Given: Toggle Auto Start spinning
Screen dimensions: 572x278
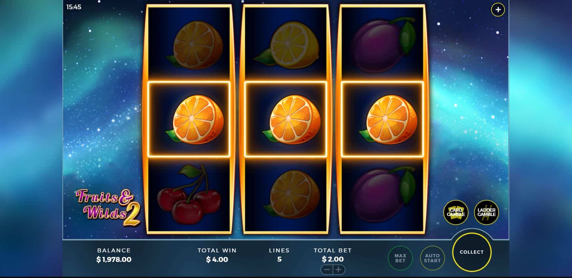Looking at the screenshot, I should point(432,258).
